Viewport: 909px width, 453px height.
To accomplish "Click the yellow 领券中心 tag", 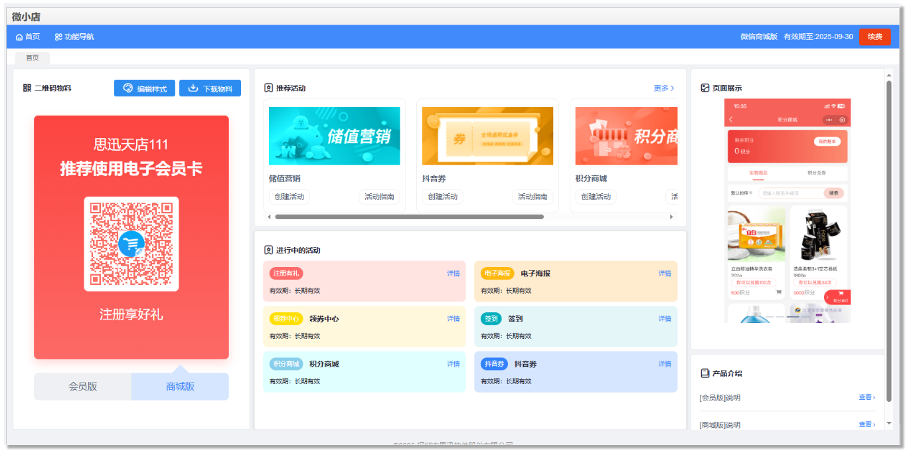I will 286,319.
